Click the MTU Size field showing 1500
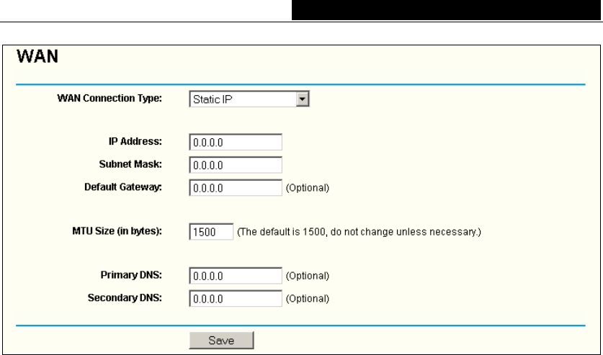Screen dimensions: 603x355 pos(211,232)
